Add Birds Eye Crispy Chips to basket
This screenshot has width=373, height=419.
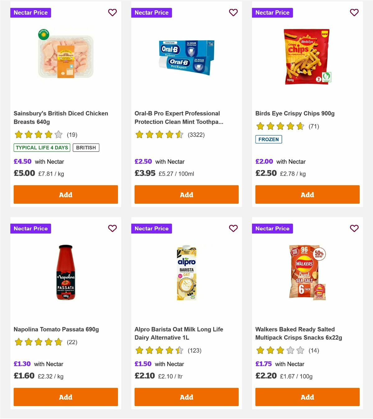307,194
